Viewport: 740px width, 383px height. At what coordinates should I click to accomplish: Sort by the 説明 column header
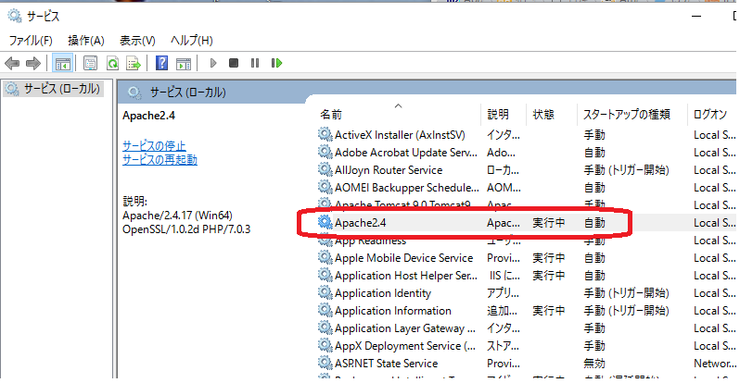498,115
